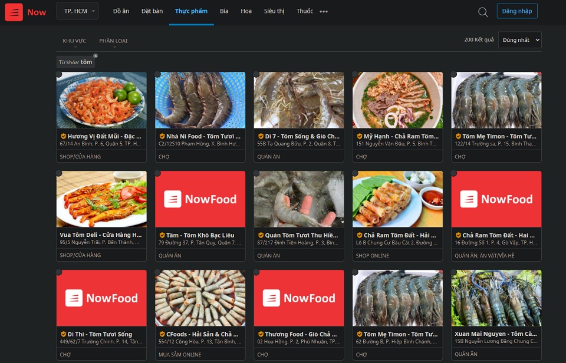This screenshot has width=566, height=363.
Task: Click verified badge on Quán Tôm Tươi Thu Hiền
Action: (x=261, y=235)
